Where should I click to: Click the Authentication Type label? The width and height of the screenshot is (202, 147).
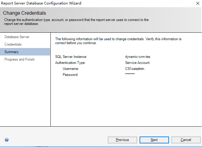pyautogui.click(x=71, y=63)
